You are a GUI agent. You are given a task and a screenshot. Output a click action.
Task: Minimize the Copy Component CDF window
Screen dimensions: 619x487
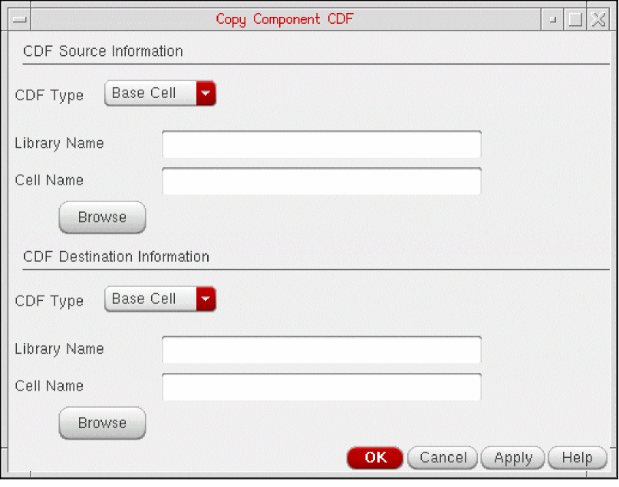(553, 19)
